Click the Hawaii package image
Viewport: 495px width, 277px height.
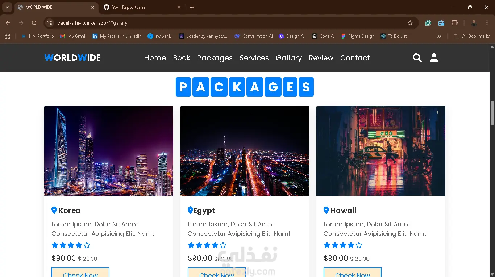pos(380,151)
